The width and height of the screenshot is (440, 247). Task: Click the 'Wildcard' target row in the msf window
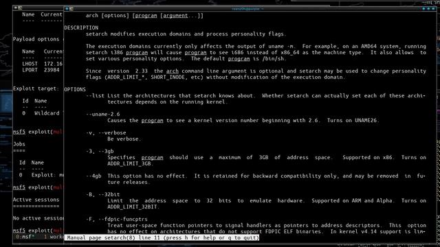click(x=43, y=113)
